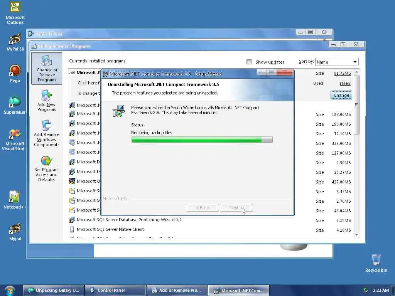Click Add or Remove Programs title icon
Viewport: 395px width, 296px height.
click(34, 46)
